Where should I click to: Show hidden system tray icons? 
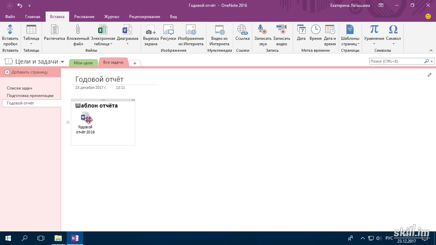[362, 238]
